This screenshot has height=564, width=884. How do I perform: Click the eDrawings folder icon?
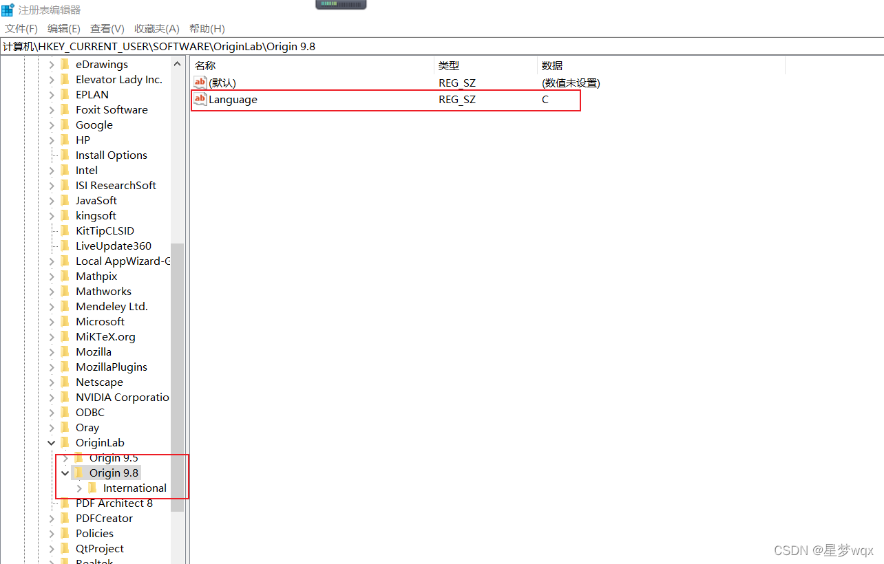[x=65, y=65]
